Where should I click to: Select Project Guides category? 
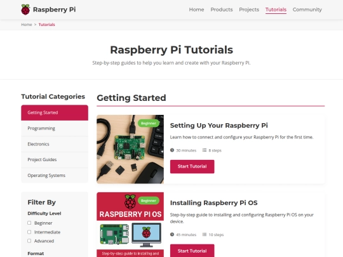(x=55, y=160)
